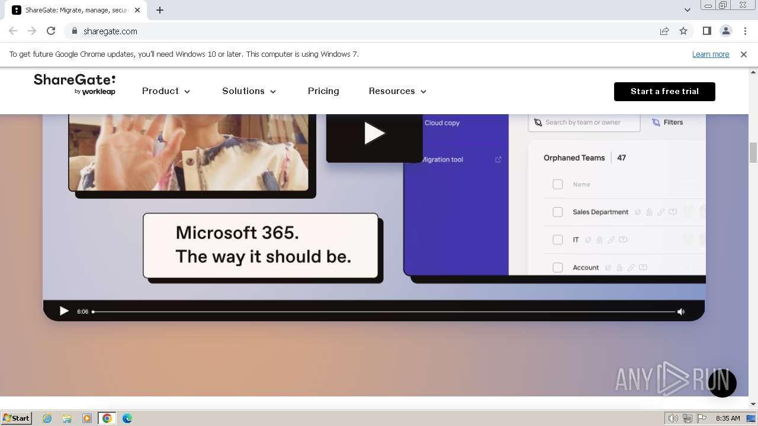Click the Sales Department row name
The image size is (758, 426).
(600, 212)
